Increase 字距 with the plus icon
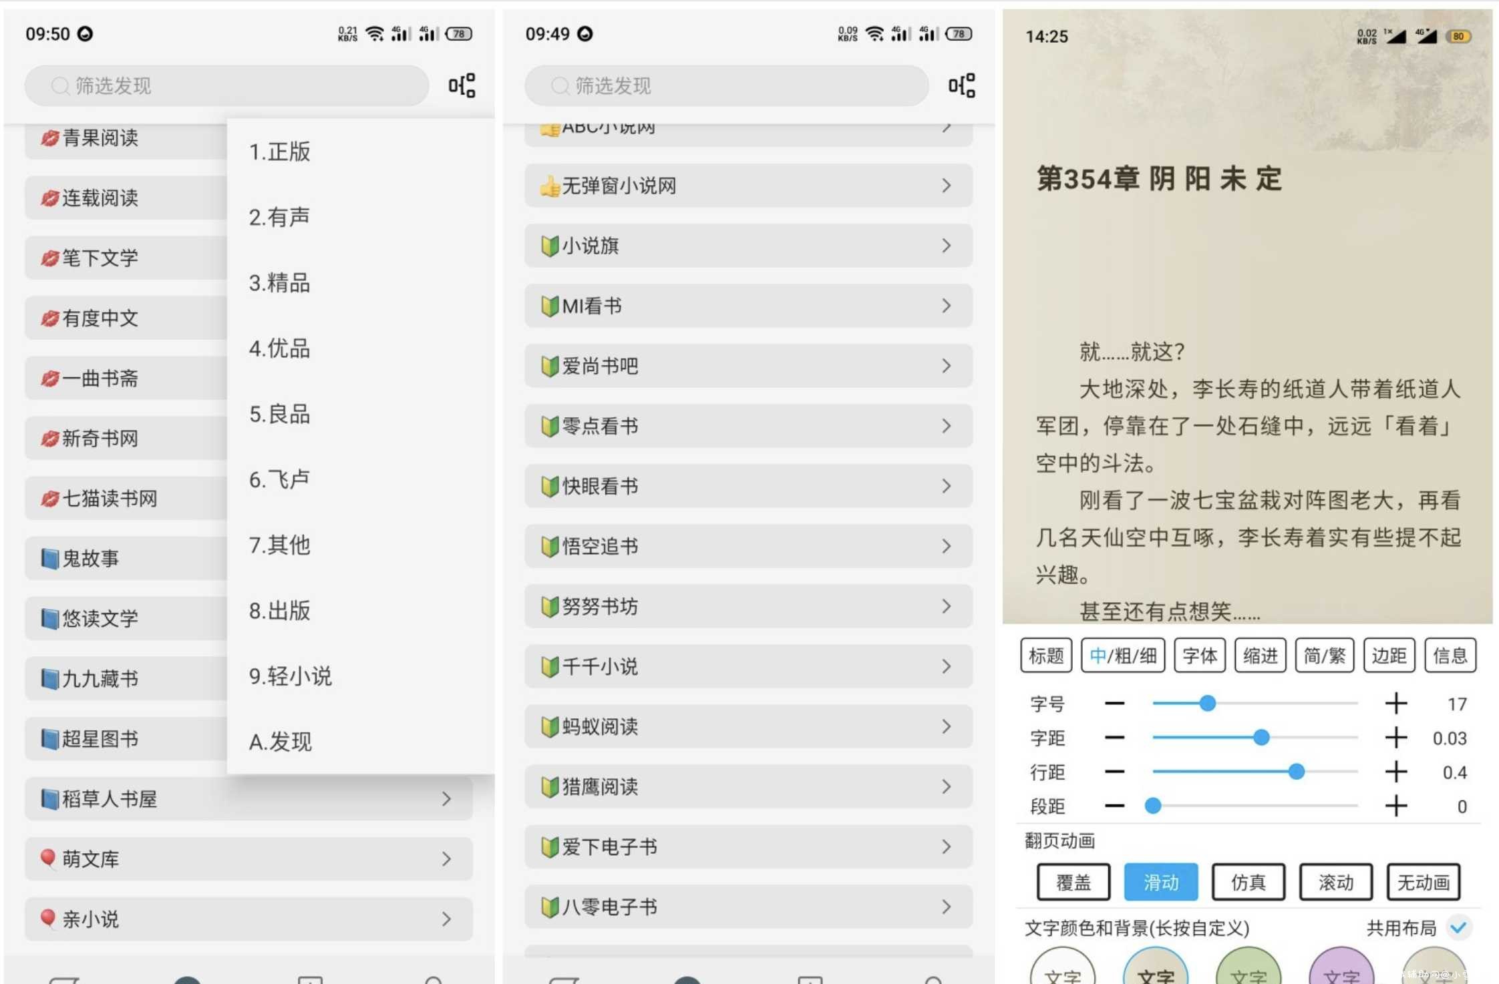 pos(1395,738)
